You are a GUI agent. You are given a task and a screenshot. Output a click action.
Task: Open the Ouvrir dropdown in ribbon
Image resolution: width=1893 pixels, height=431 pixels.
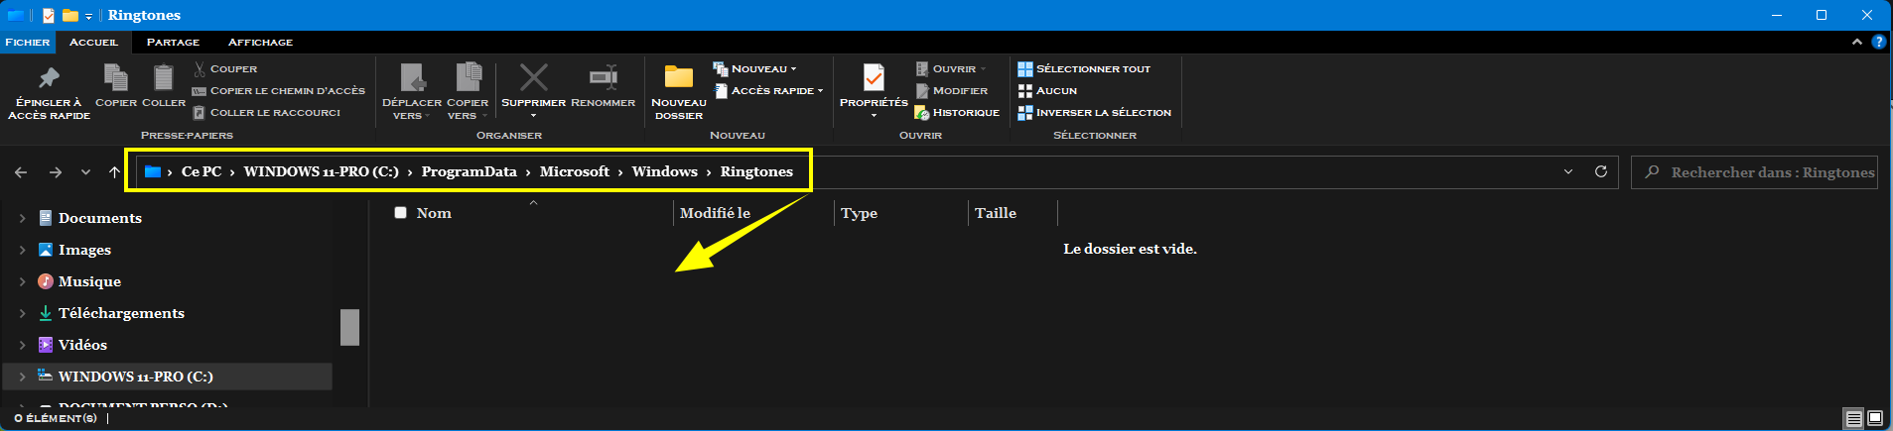tap(951, 68)
